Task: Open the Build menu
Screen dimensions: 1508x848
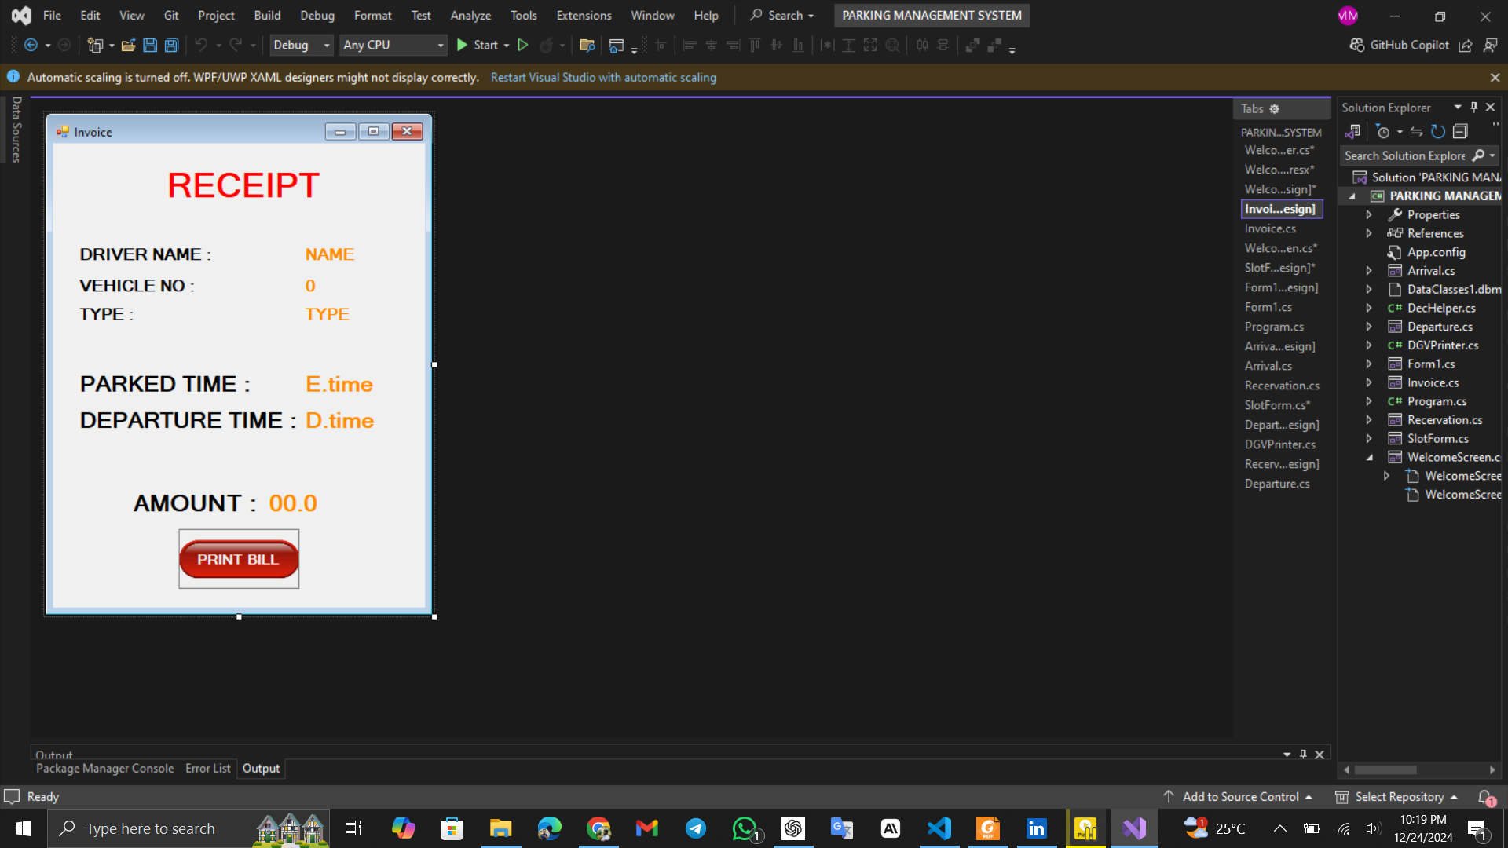Action: [267, 16]
